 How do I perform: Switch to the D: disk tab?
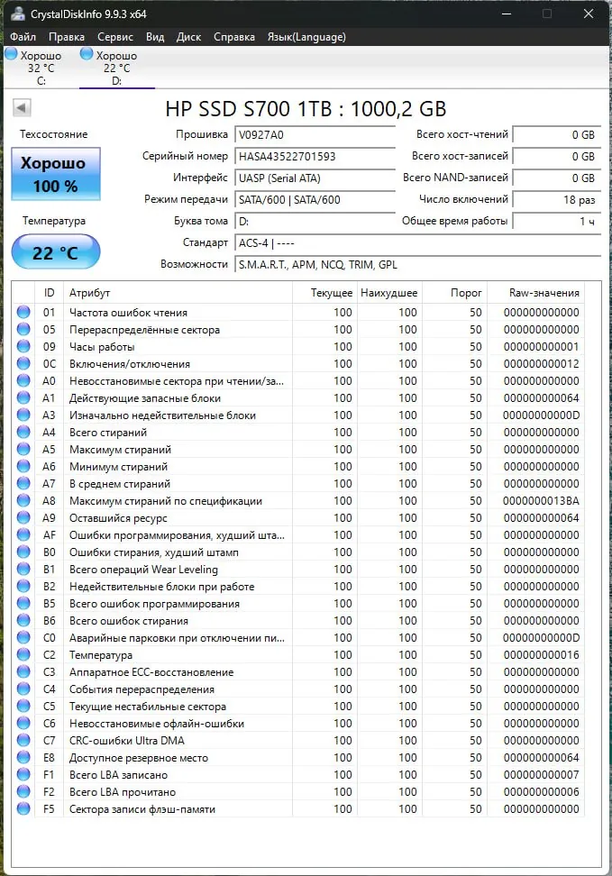coord(117,68)
